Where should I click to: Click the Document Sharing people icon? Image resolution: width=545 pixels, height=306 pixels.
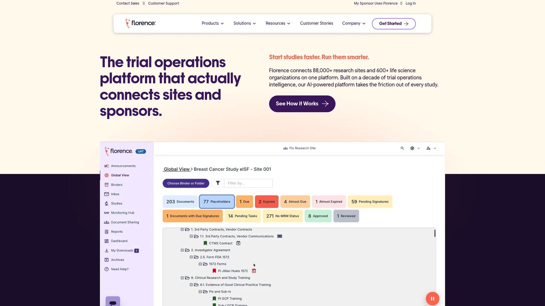(x=107, y=222)
